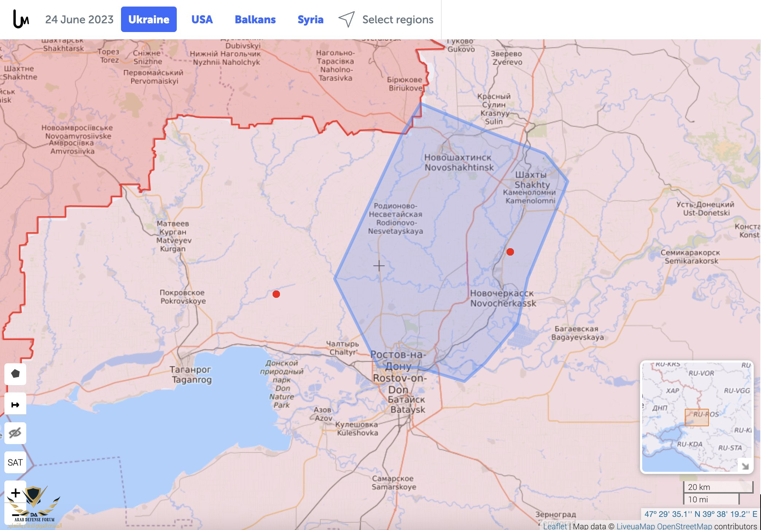Toggle the crossed-eye visibility button
Screen dimensions: 761x530
[15, 433]
